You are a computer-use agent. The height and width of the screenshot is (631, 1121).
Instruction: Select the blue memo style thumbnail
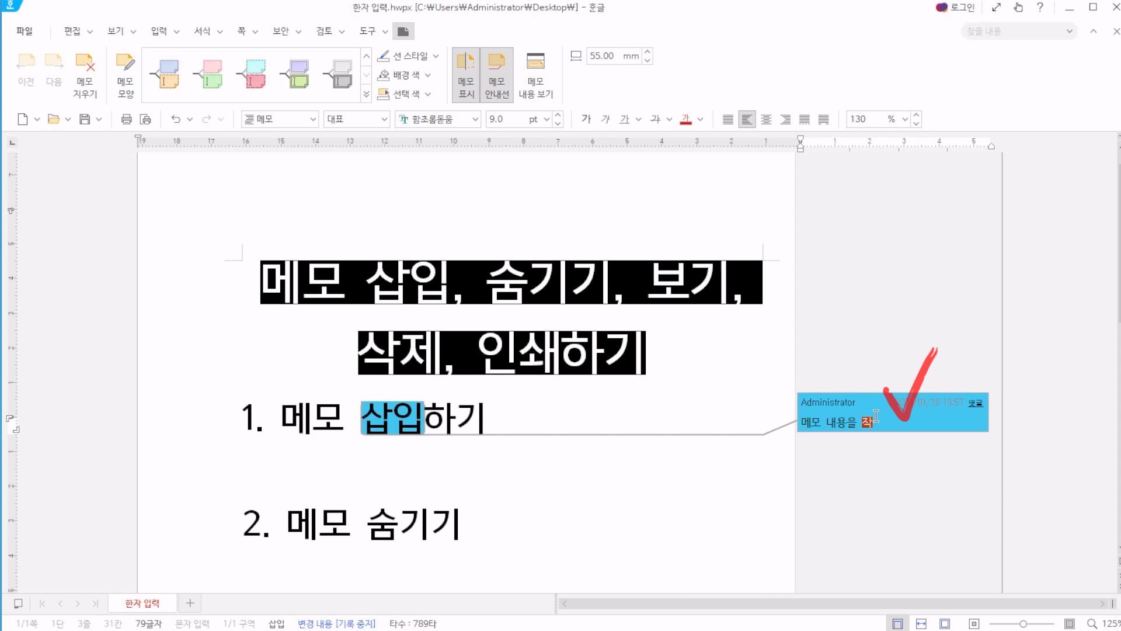coord(166,74)
